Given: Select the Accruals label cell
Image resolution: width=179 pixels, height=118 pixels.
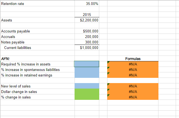Looking at the screenshot, I should [38, 37].
